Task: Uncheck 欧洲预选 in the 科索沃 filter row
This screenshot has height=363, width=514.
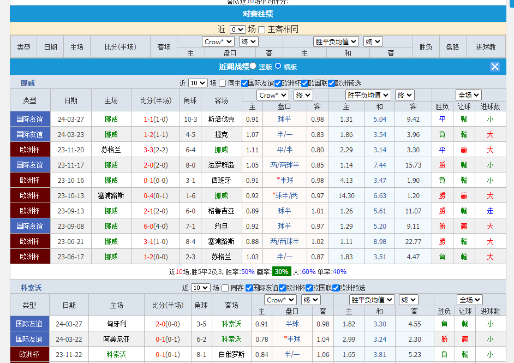Action: click(334, 288)
